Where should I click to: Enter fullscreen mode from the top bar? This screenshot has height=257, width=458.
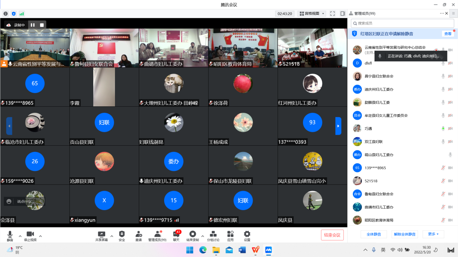click(x=332, y=13)
